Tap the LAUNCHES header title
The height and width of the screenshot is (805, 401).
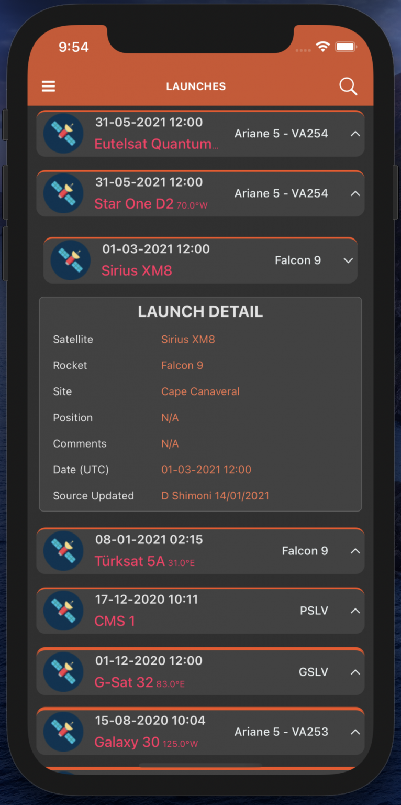tap(196, 86)
